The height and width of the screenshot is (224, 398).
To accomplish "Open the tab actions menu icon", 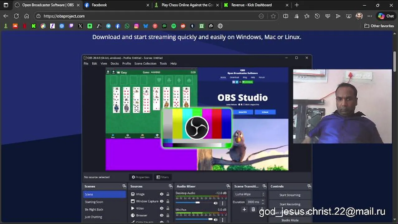I will [6, 5].
